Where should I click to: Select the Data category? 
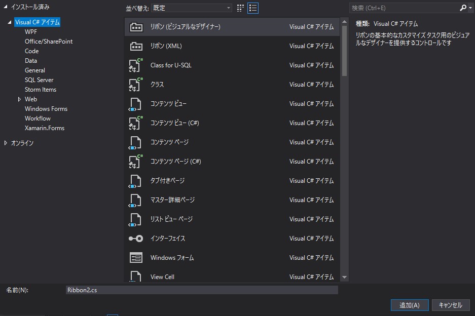coord(31,61)
